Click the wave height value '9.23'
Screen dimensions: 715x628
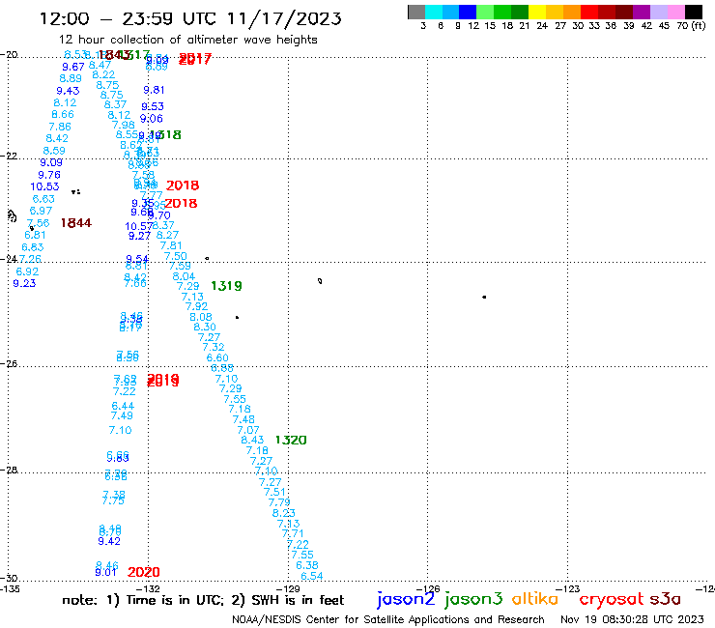tap(24, 283)
